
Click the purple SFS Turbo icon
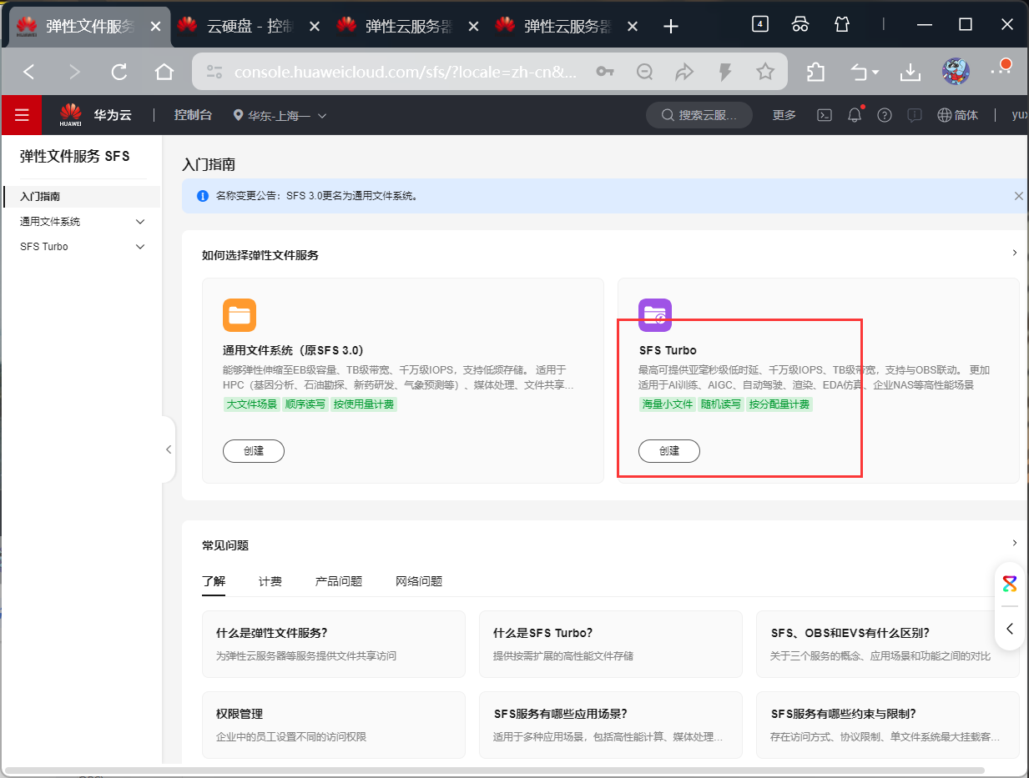click(655, 315)
